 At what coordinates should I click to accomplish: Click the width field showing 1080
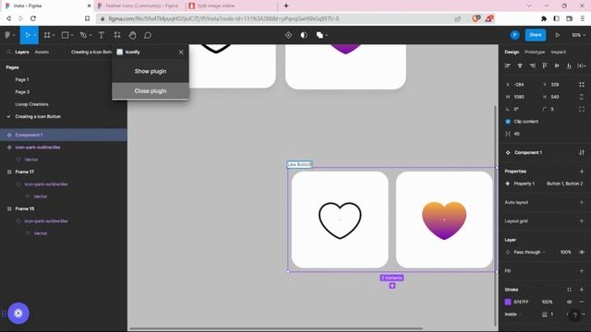(x=519, y=97)
